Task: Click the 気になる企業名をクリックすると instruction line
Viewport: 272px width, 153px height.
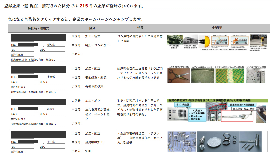Action: (x=75, y=19)
